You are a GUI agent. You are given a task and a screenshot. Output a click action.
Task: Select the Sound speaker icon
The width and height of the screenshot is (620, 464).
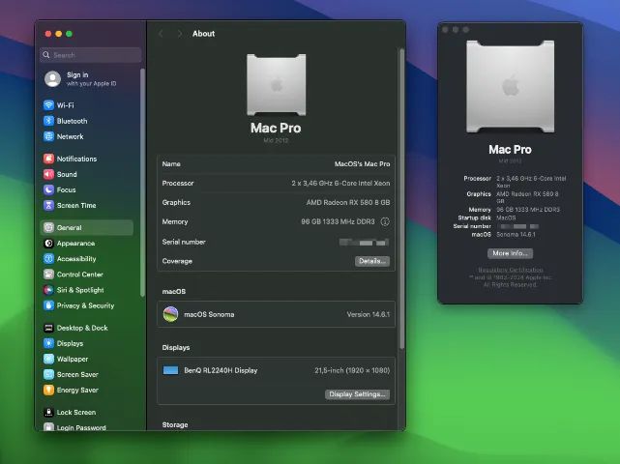click(48, 174)
